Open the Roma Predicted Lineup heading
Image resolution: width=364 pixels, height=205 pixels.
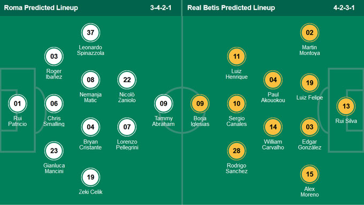click(41, 7)
